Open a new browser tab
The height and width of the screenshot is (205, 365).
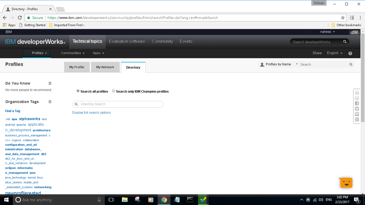pos(60,9)
